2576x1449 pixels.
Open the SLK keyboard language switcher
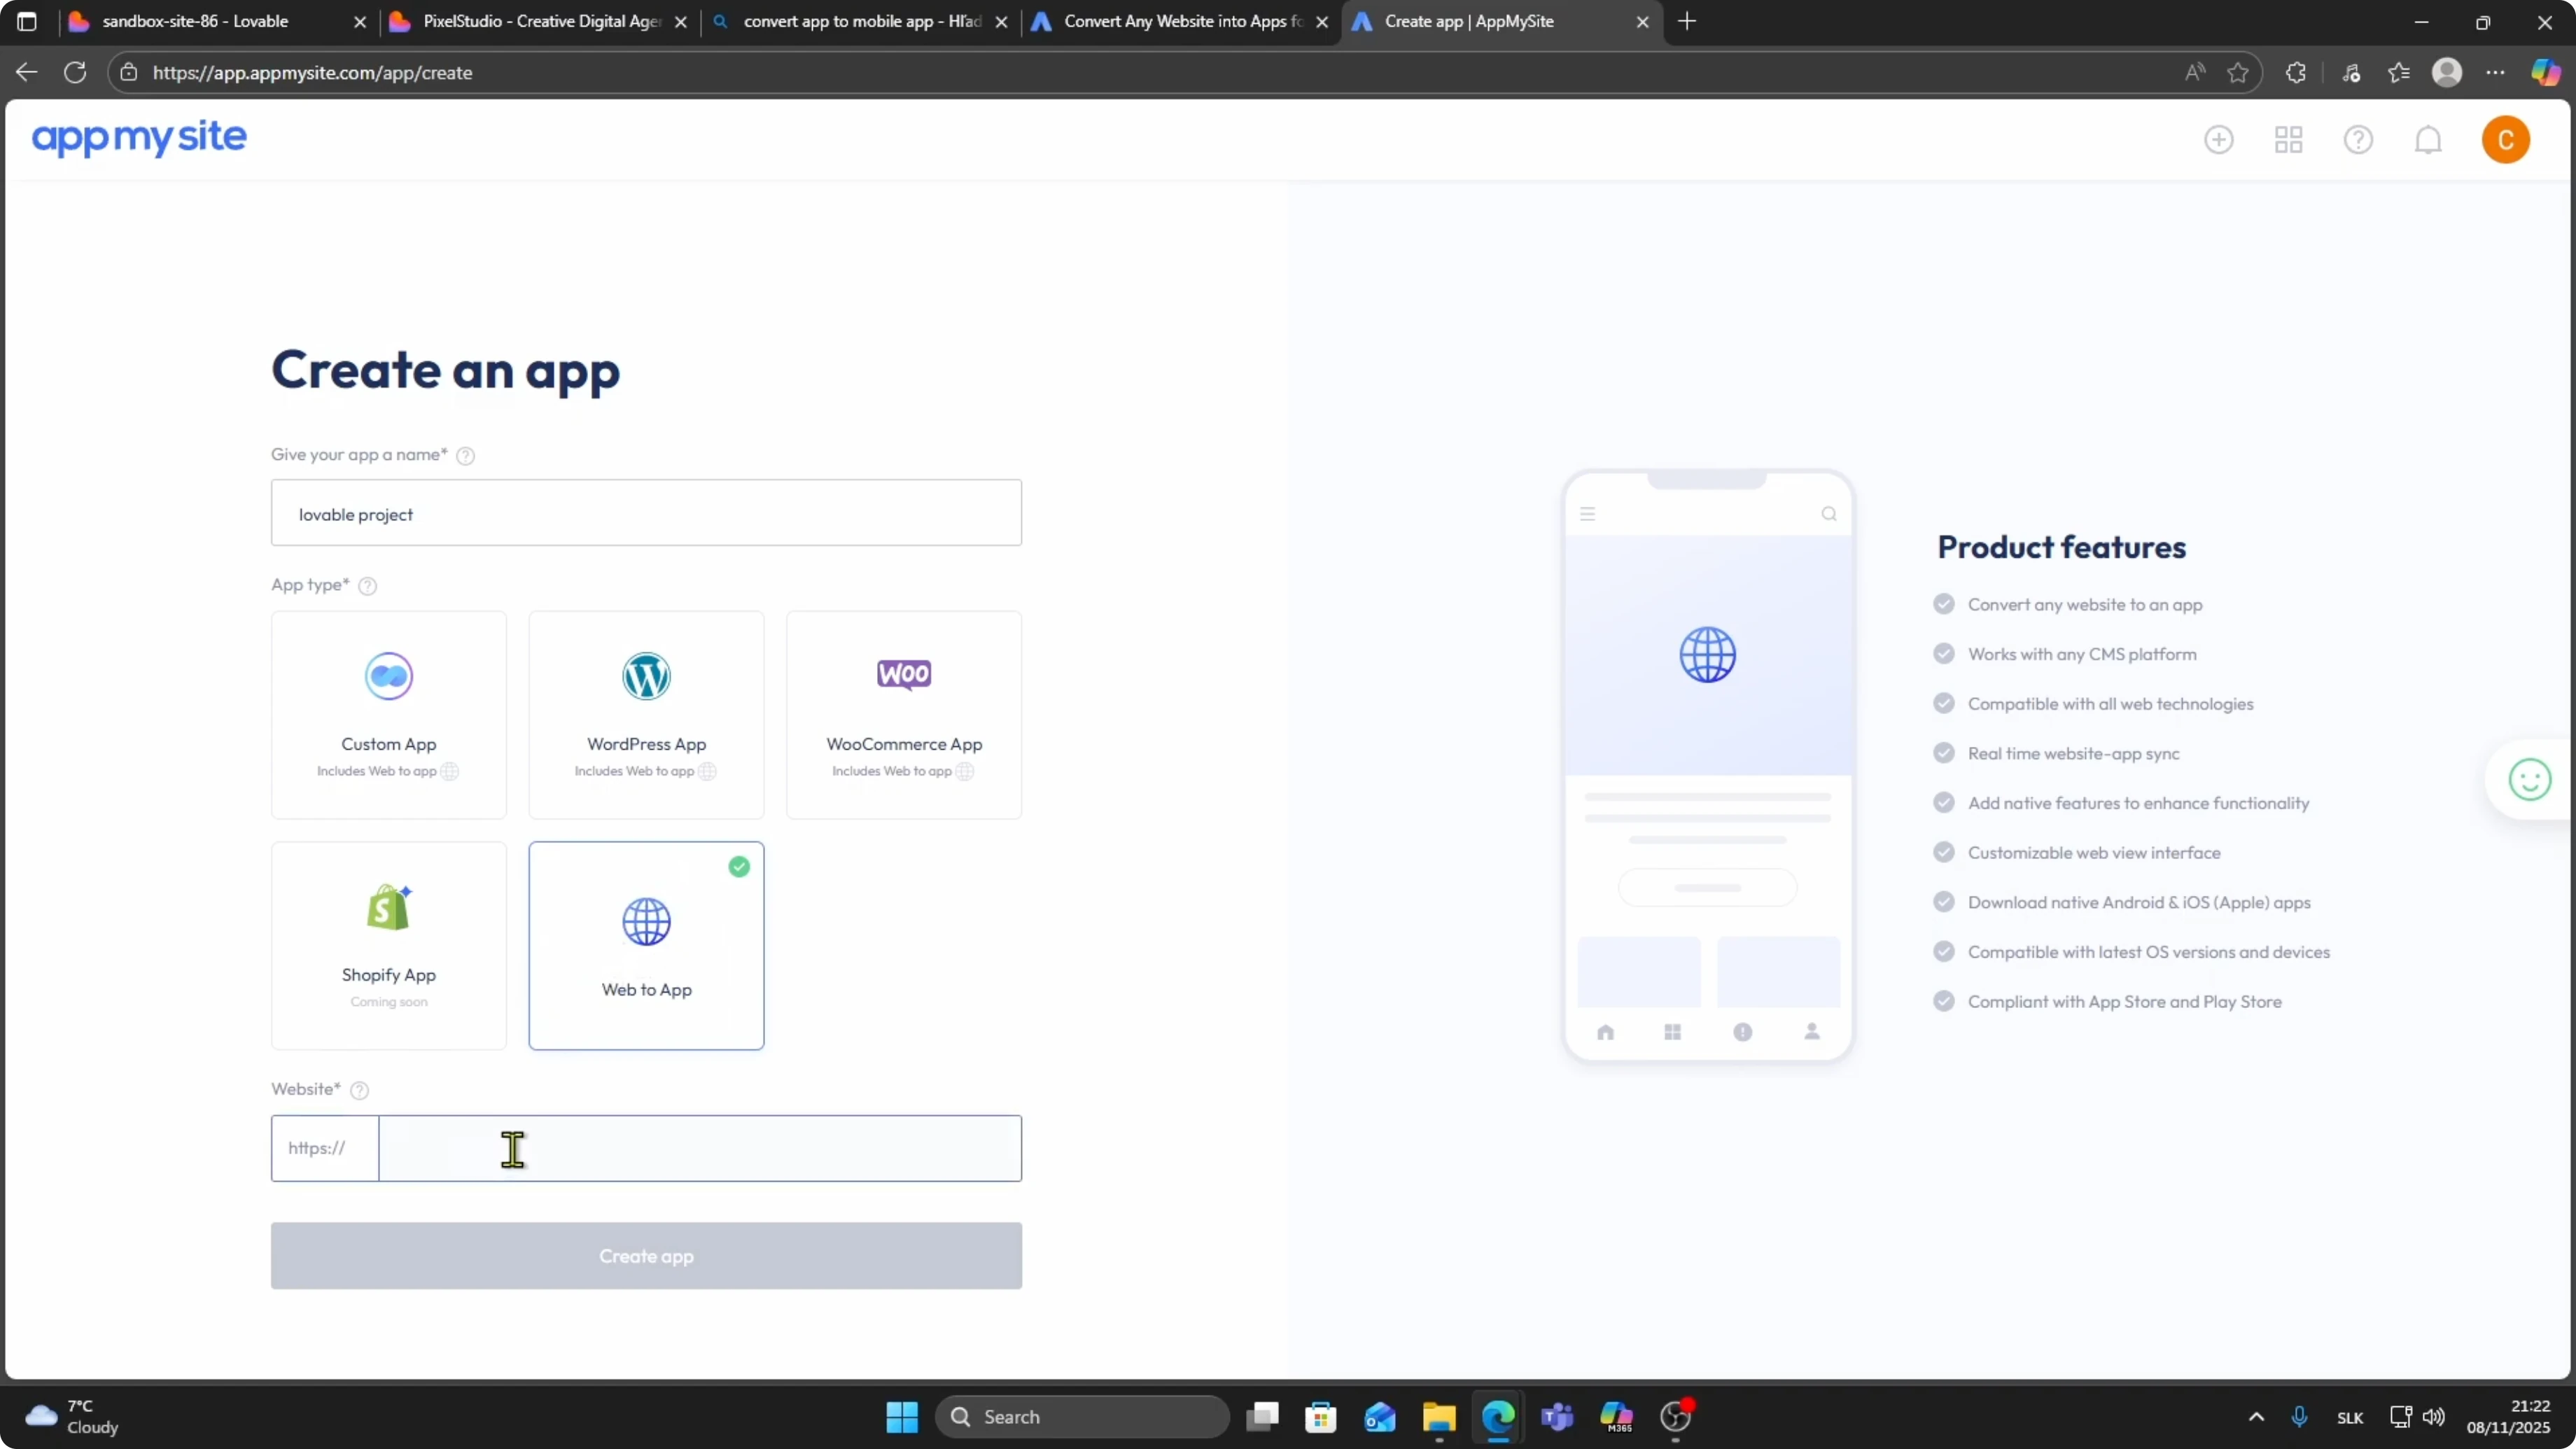click(x=2350, y=1418)
